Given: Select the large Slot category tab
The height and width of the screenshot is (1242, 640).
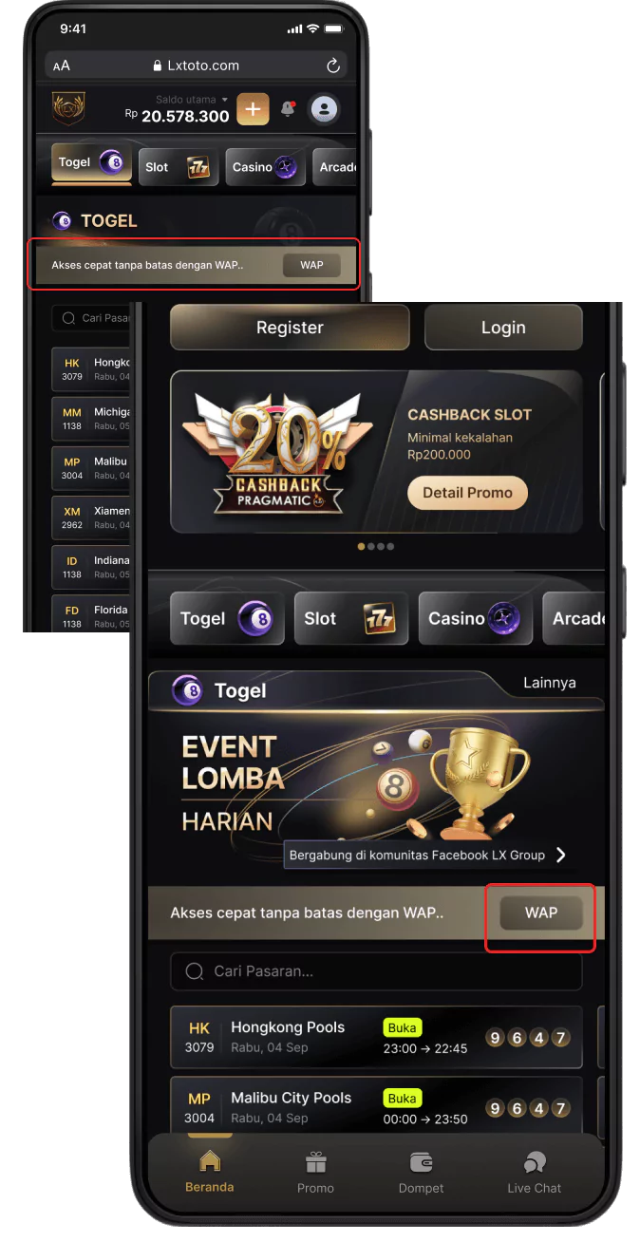Looking at the screenshot, I should (351, 619).
